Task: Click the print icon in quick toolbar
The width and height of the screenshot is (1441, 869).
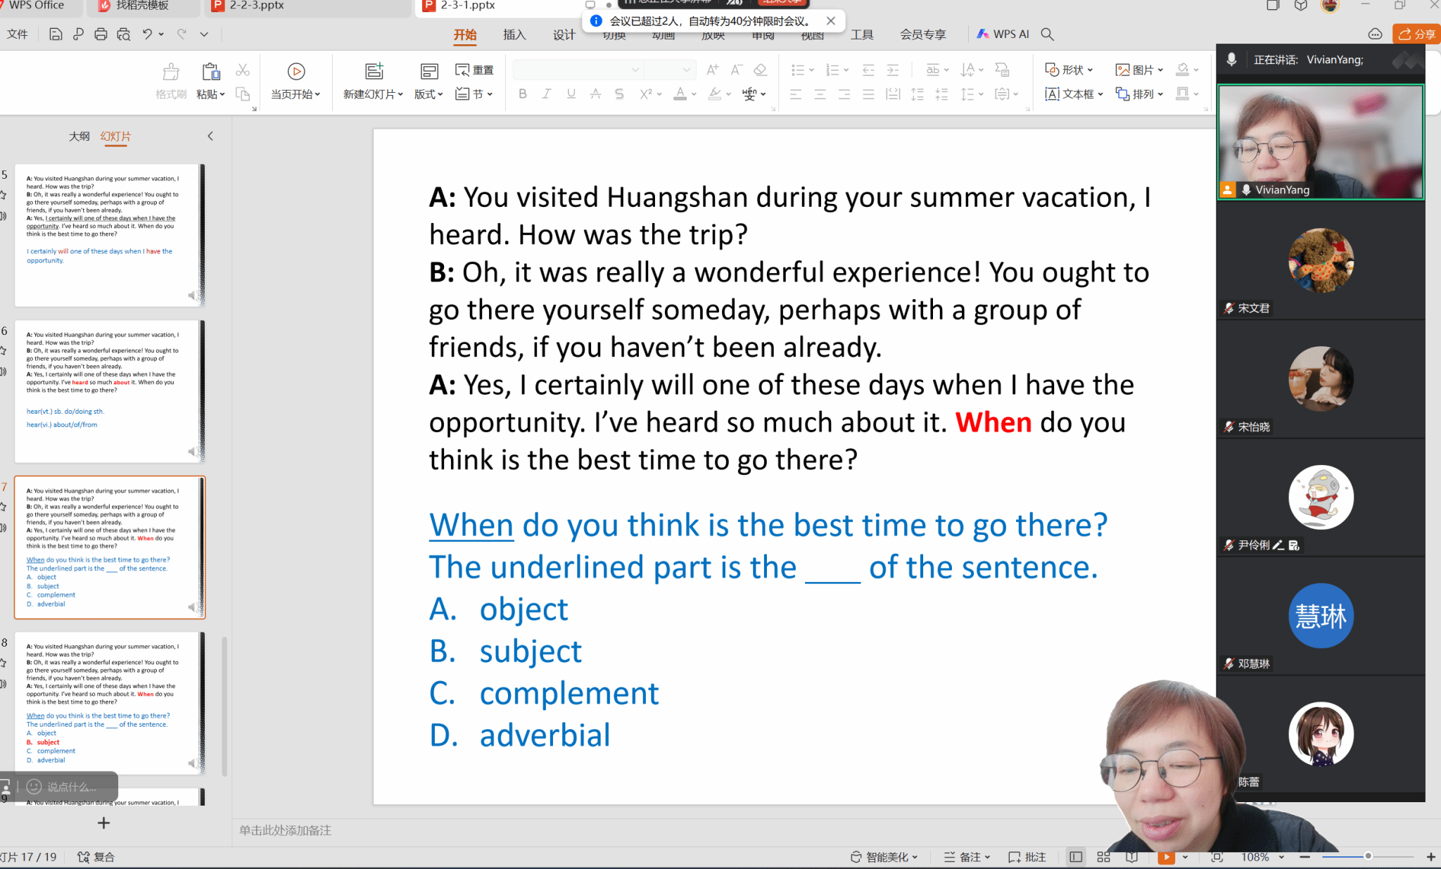Action: (x=101, y=34)
